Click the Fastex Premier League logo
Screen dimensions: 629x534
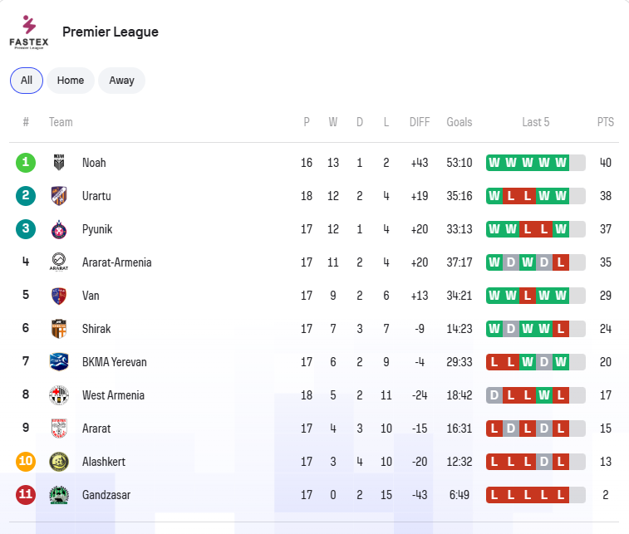[x=29, y=32]
